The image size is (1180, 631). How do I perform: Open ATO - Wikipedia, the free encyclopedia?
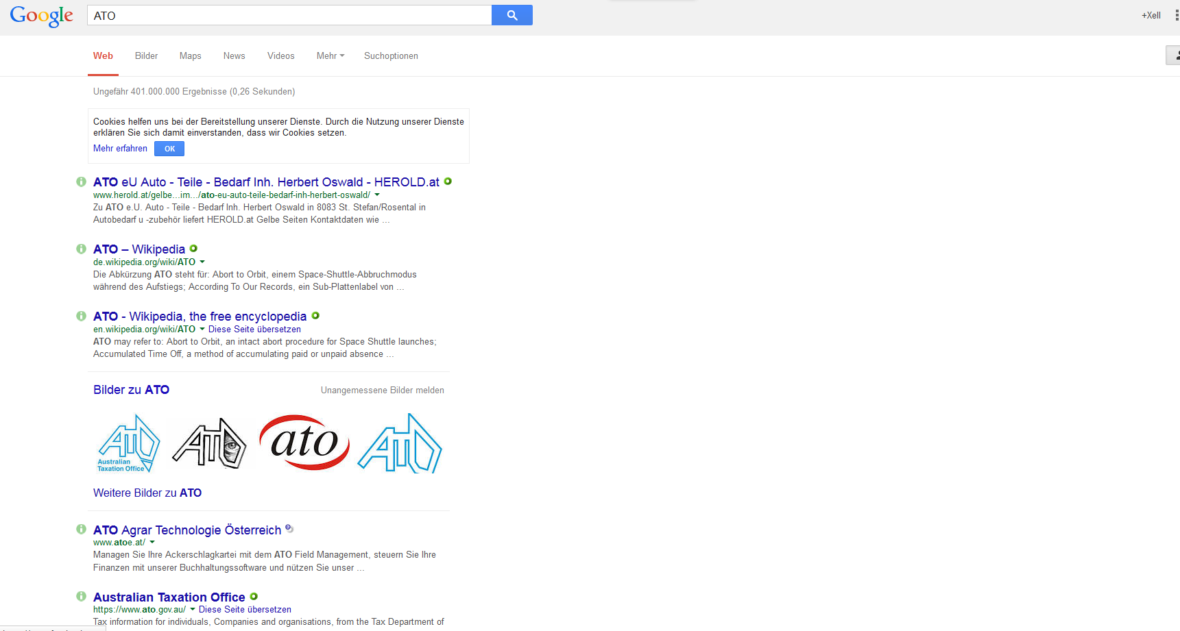pyautogui.click(x=200, y=317)
